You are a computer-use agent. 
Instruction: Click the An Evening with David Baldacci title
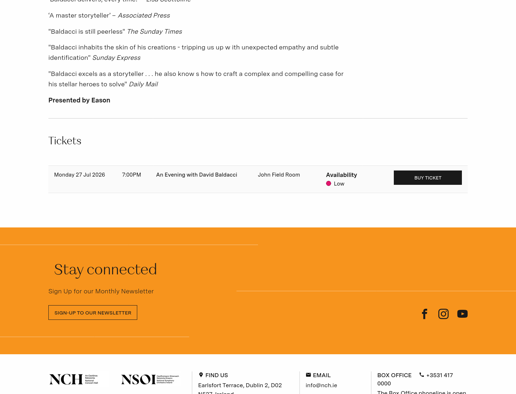point(197,175)
